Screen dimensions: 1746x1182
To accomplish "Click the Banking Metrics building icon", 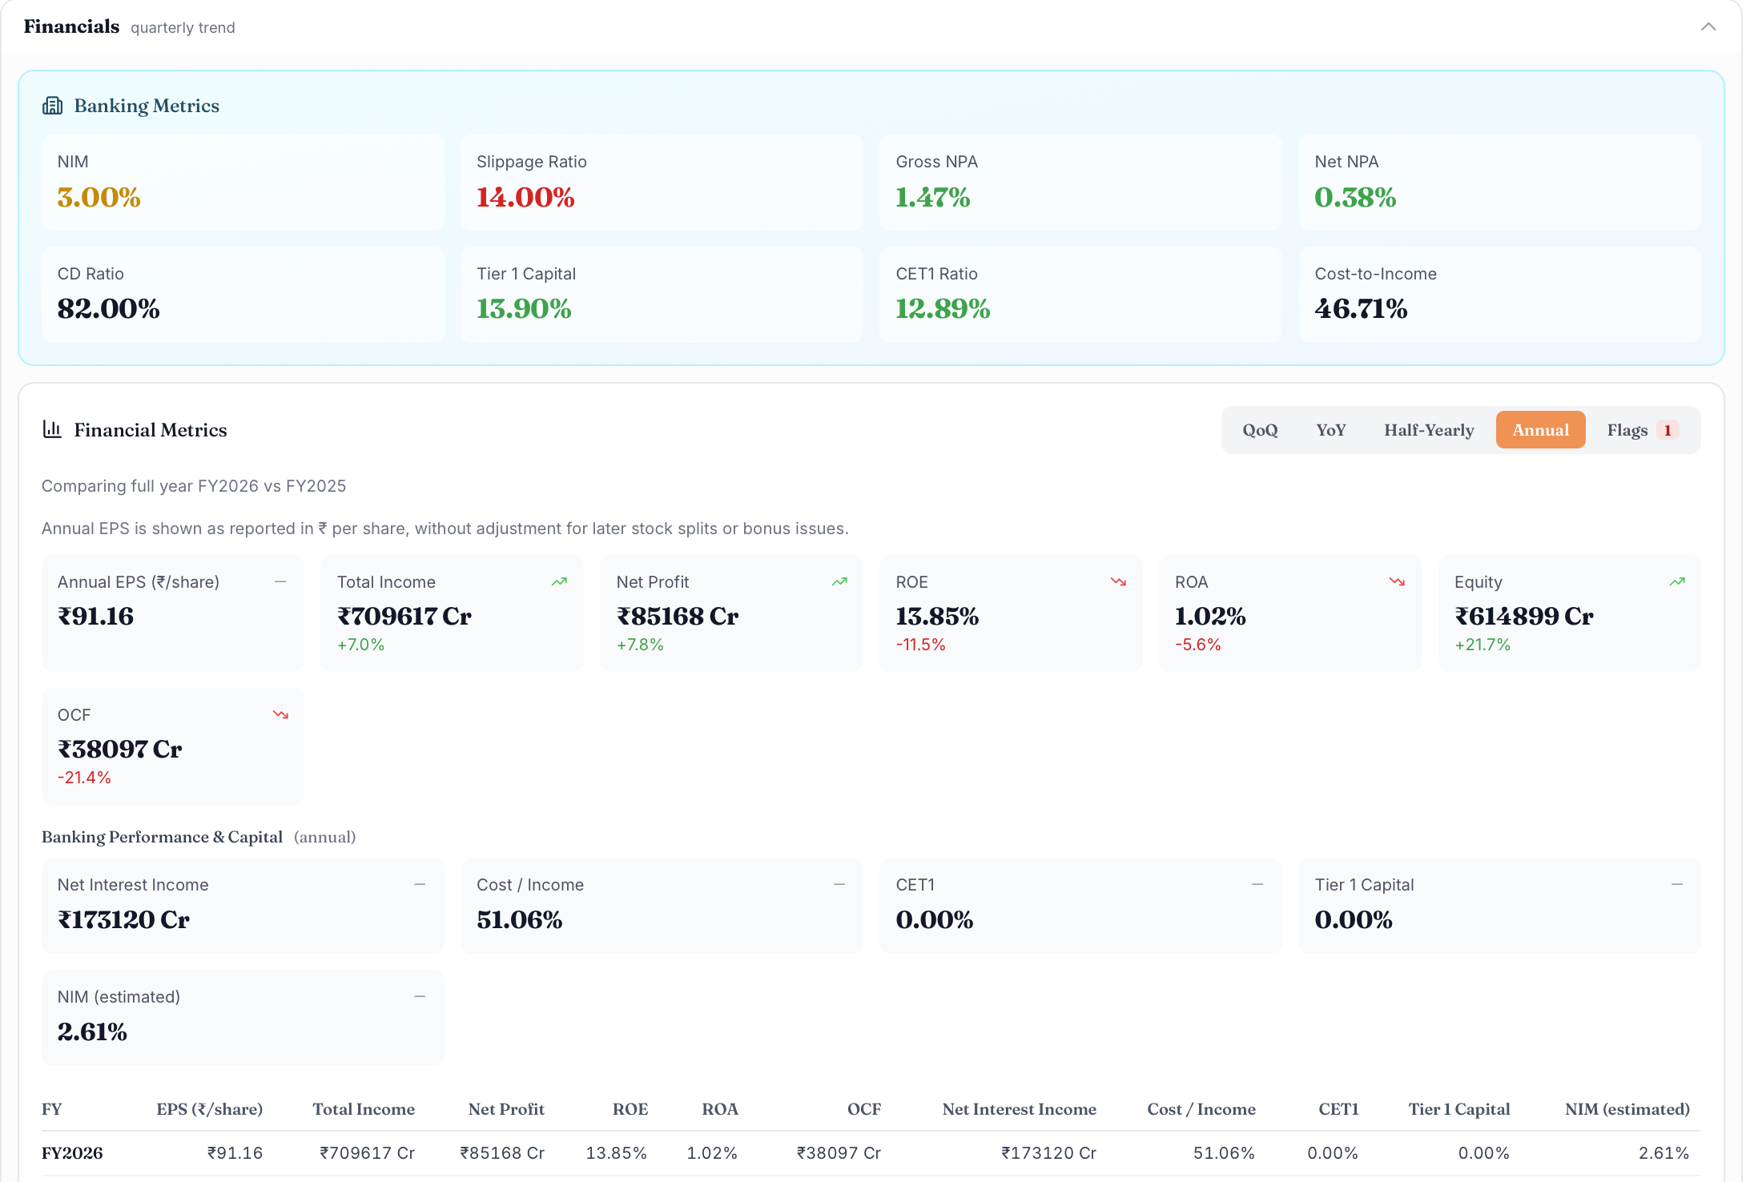I will point(52,106).
